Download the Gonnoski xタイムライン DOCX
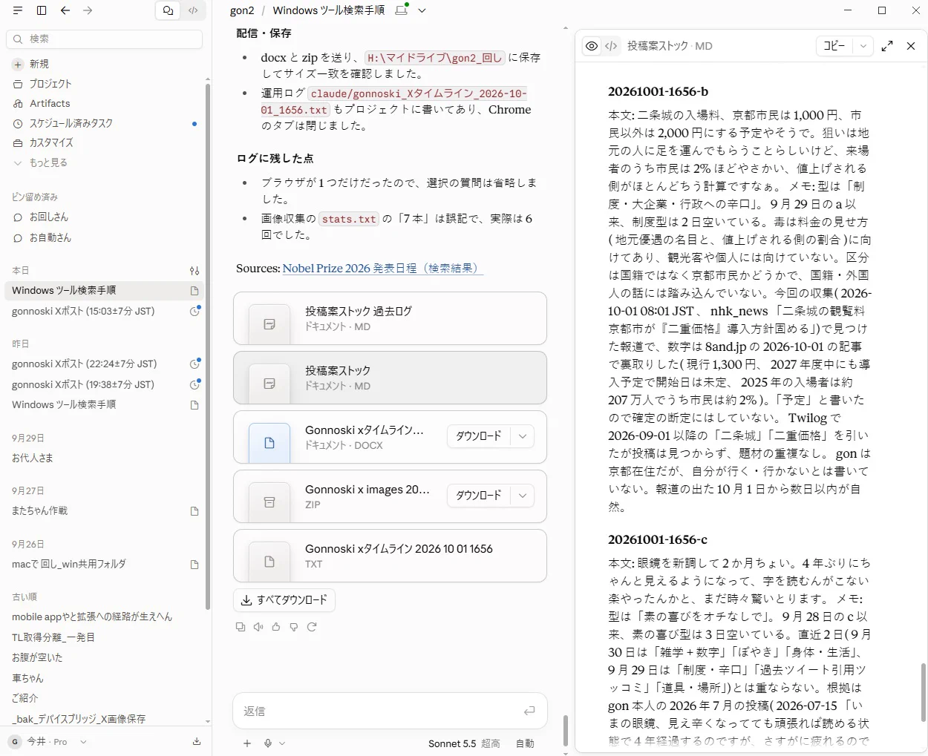 coord(479,436)
